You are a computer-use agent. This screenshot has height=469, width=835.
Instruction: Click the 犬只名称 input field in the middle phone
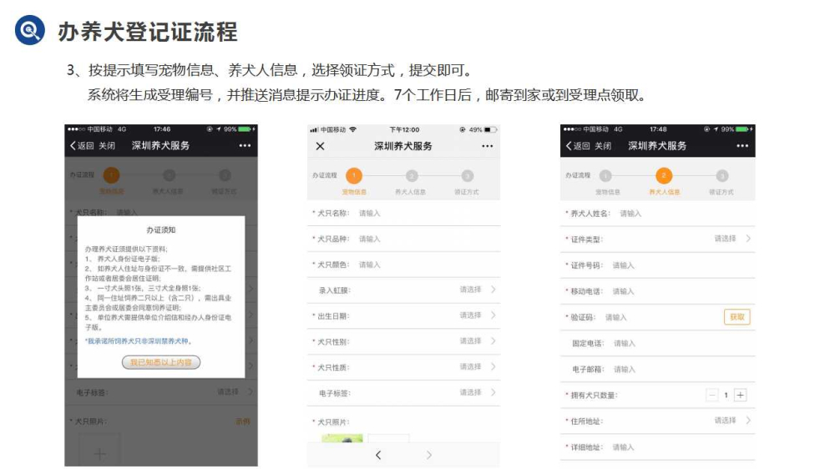pos(417,214)
